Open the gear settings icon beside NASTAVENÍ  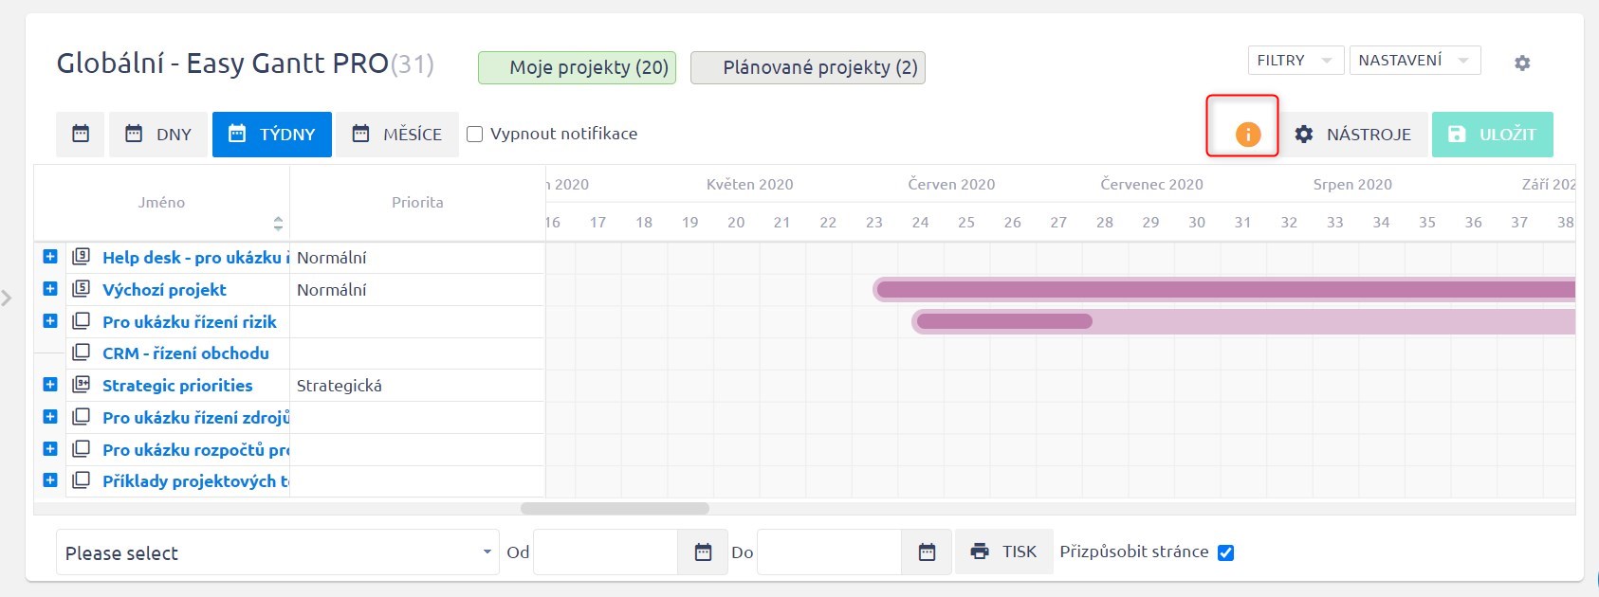click(1522, 63)
